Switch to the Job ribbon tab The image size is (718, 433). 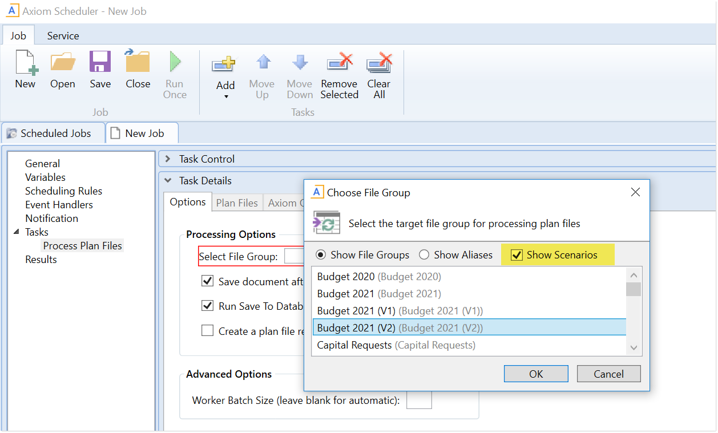[18, 35]
